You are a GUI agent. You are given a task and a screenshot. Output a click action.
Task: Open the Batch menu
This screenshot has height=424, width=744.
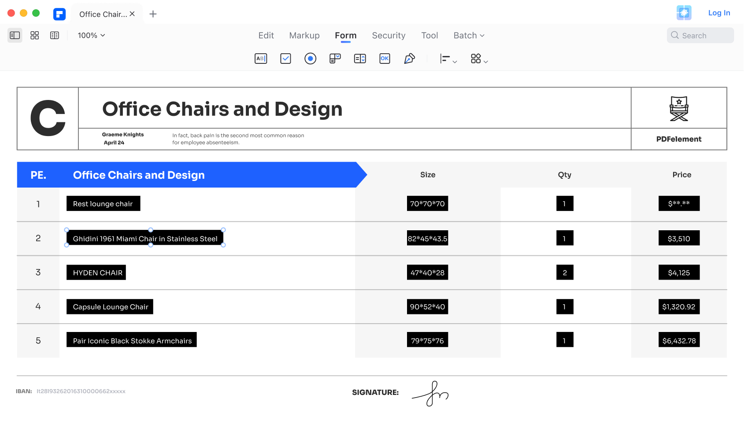[469, 35]
